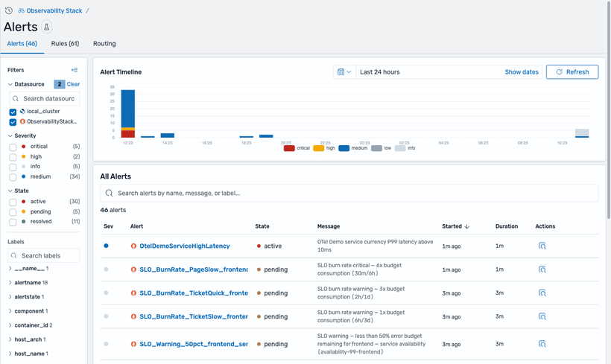Image resolution: width=611 pixels, height=364 pixels.
Task: Inspect SLO_Warning_50pct alert action icon
Action: tap(542, 344)
